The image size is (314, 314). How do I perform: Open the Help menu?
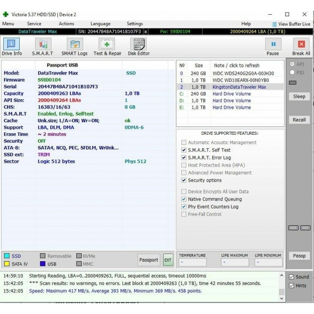click(x=246, y=23)
